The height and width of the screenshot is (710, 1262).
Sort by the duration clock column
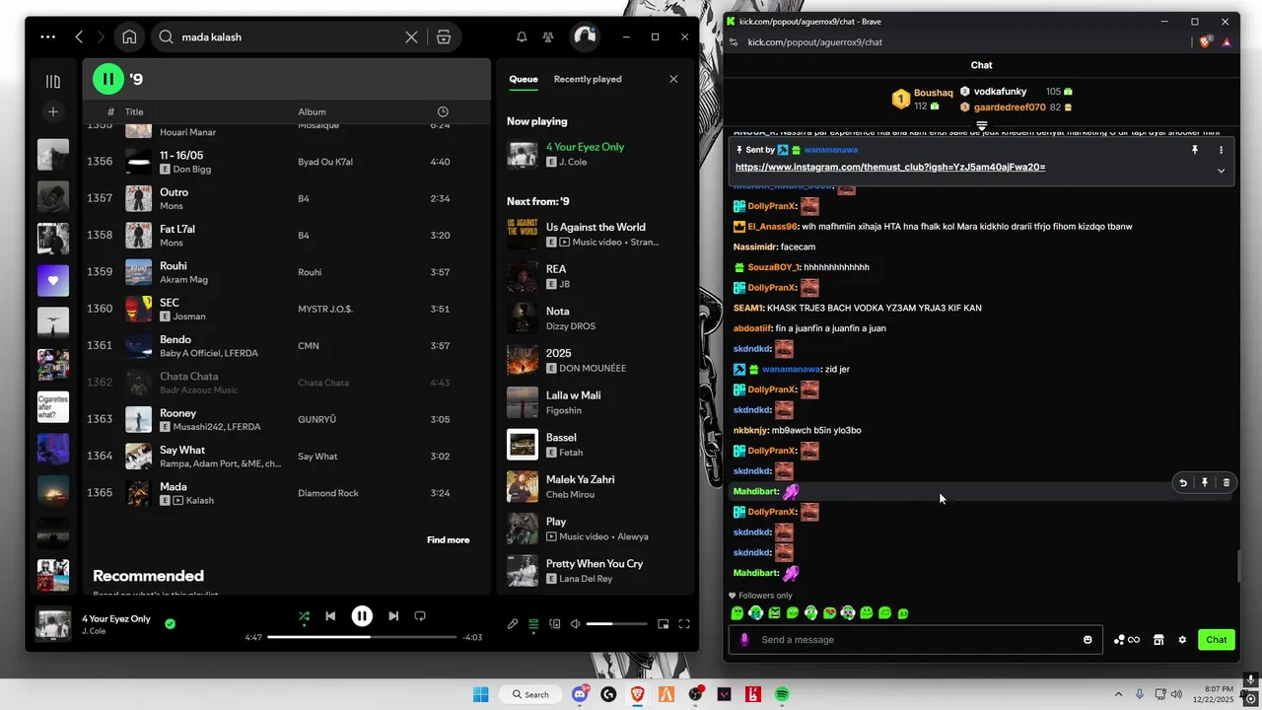click(x=443, y=111)
